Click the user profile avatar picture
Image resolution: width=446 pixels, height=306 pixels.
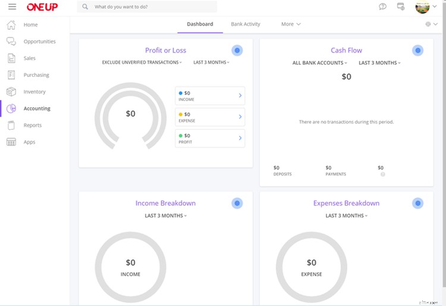422,7
